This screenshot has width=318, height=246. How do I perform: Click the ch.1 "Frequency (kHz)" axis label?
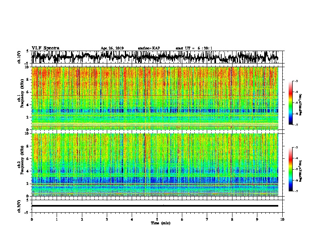[x=22, y=93]
